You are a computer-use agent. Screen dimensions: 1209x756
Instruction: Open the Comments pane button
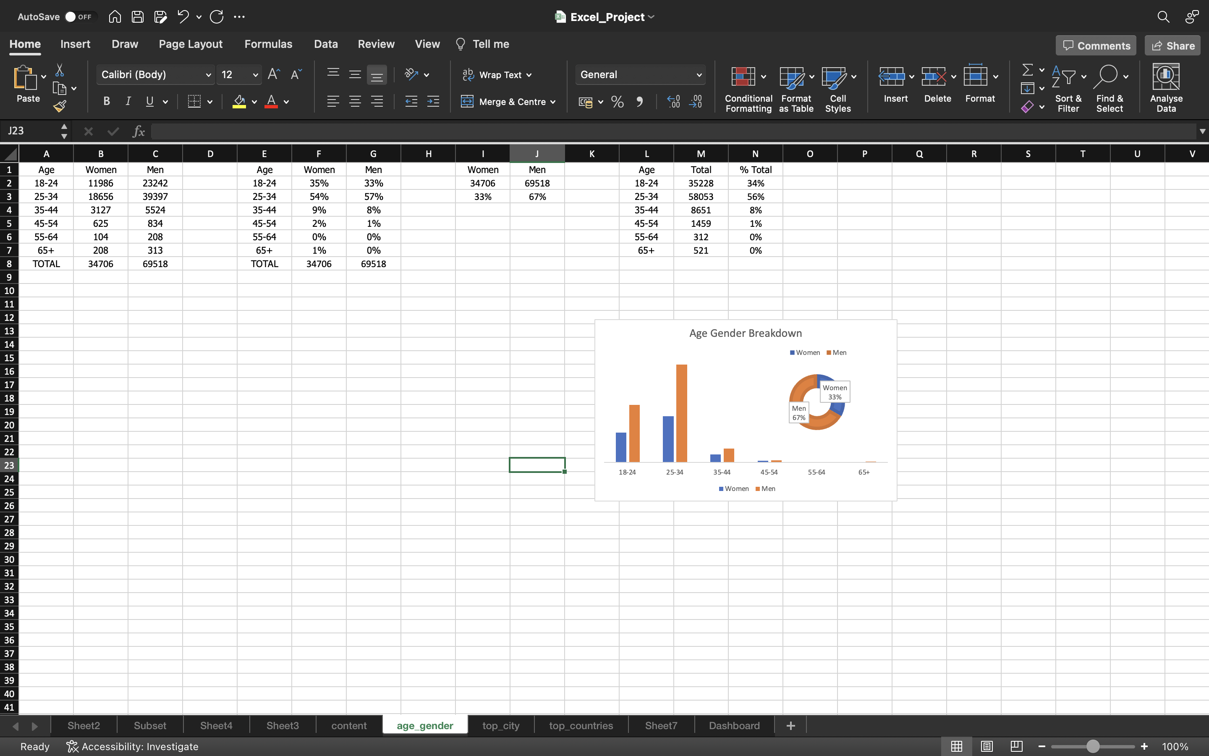click(x=1096, y=45)
